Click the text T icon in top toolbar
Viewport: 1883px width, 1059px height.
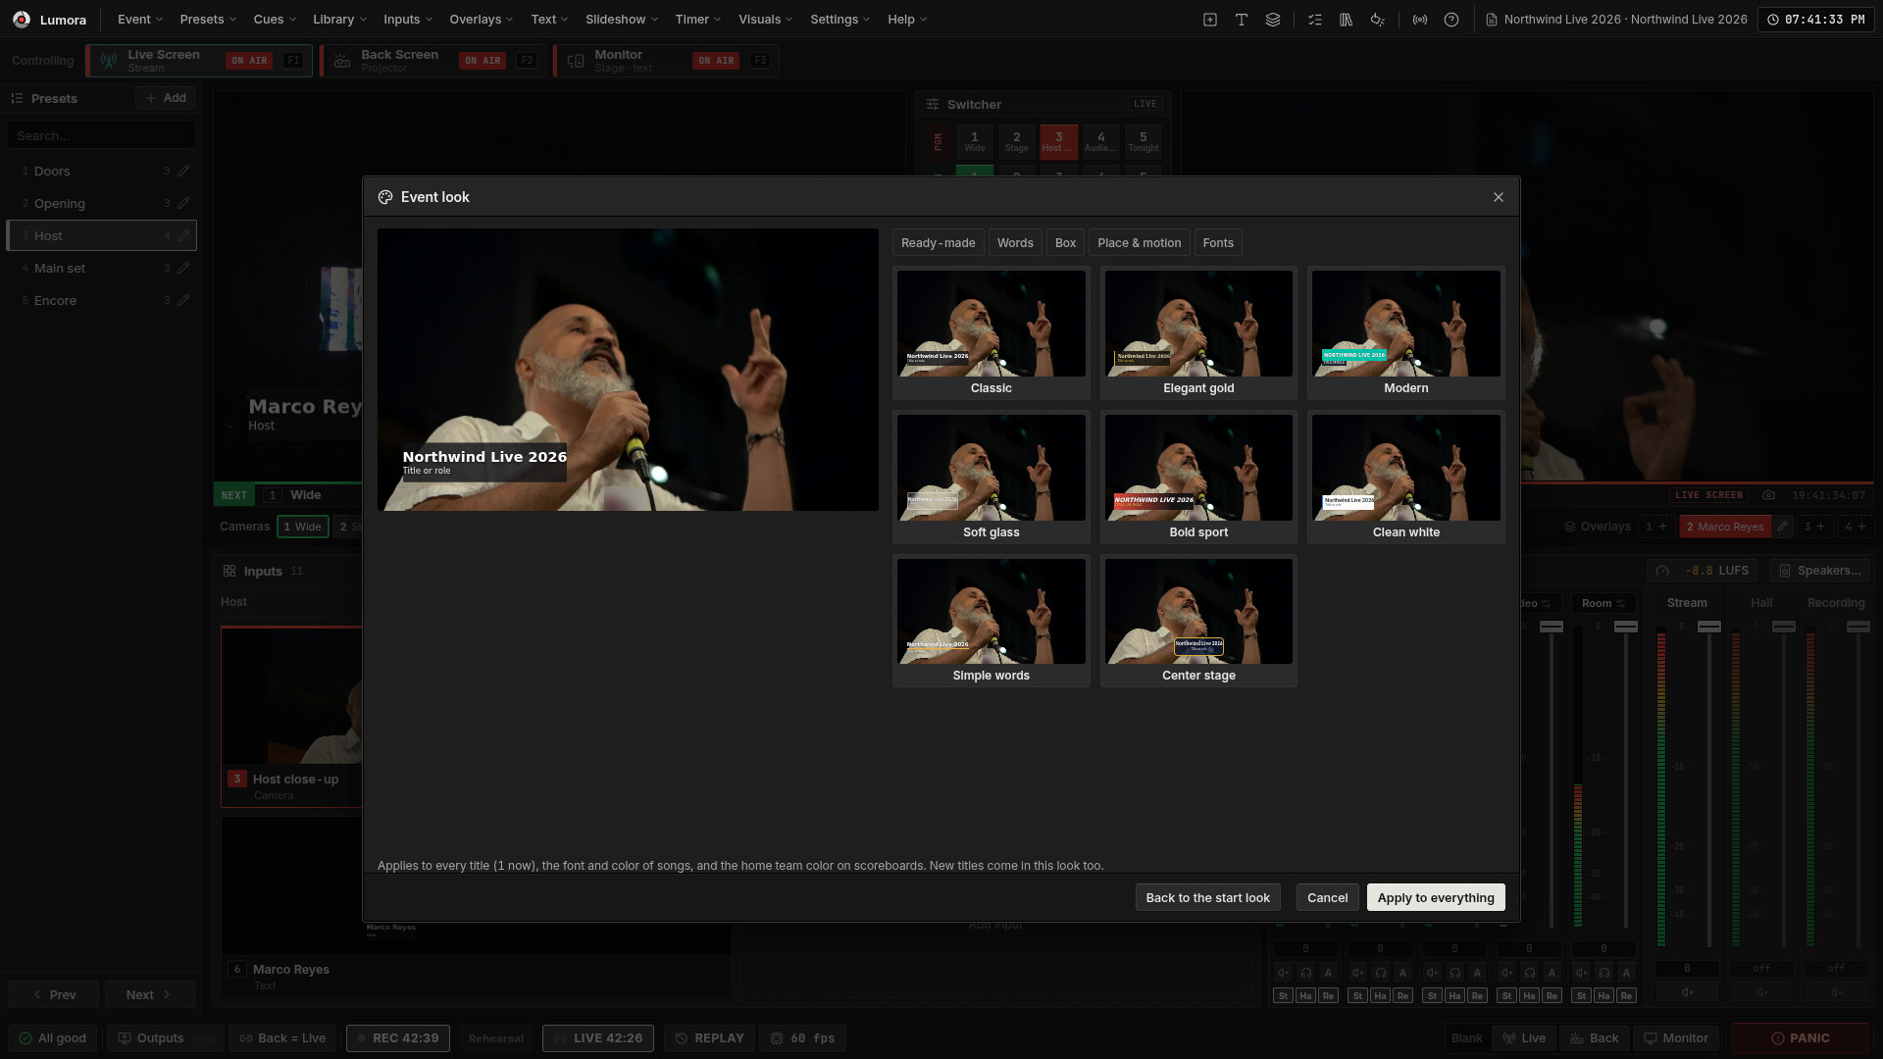coord(1242,20)
